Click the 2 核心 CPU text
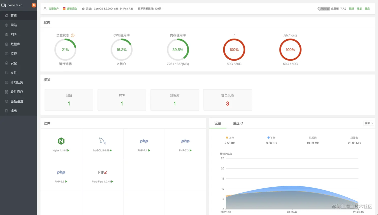378x215 pixels. 121,64
